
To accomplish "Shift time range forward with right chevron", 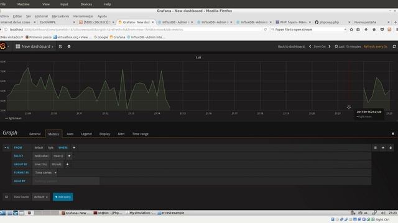I will (x=330, y=46).
